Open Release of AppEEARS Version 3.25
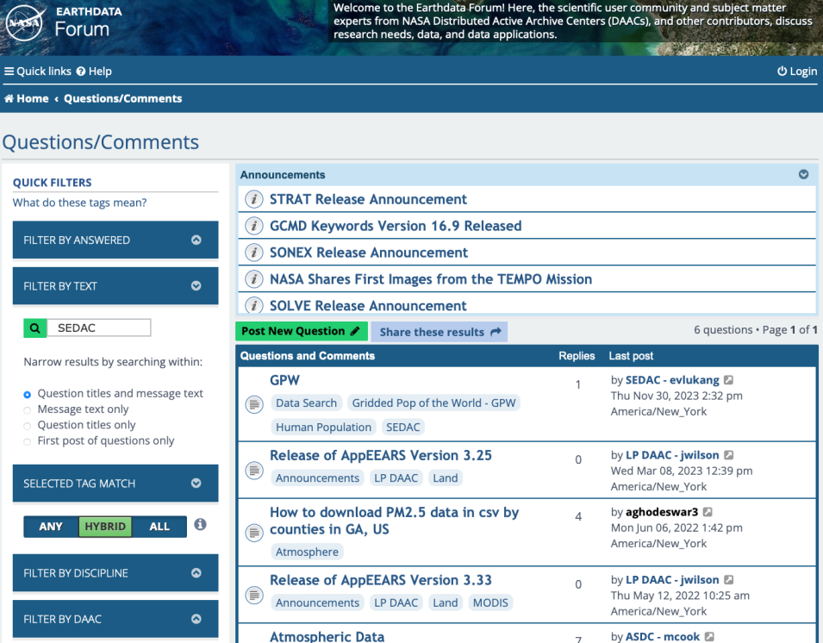Screen dimensions: 823x643 tap(381, 455)
